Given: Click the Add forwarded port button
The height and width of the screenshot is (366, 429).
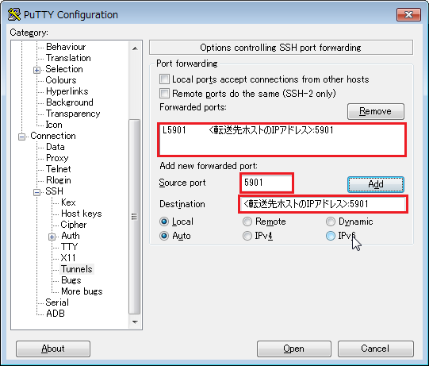Looking at the screenshot, I should [x=376, y=184].
